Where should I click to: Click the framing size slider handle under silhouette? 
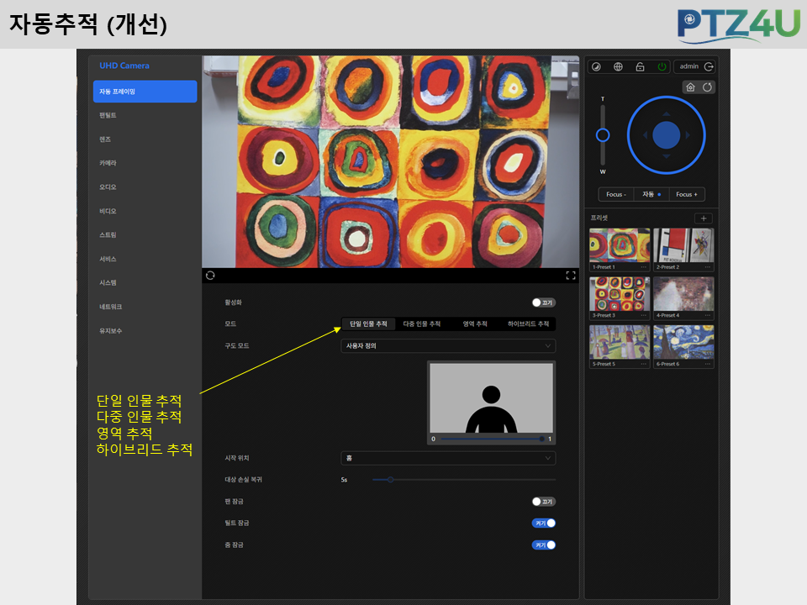541,439
